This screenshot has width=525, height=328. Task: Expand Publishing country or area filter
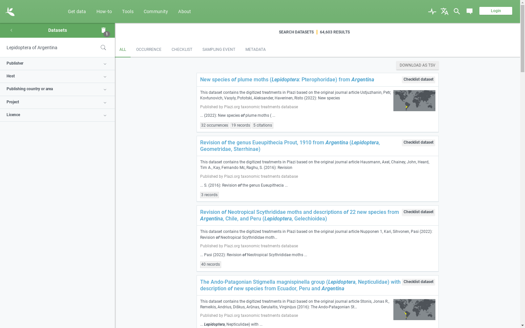coord(57,89)
